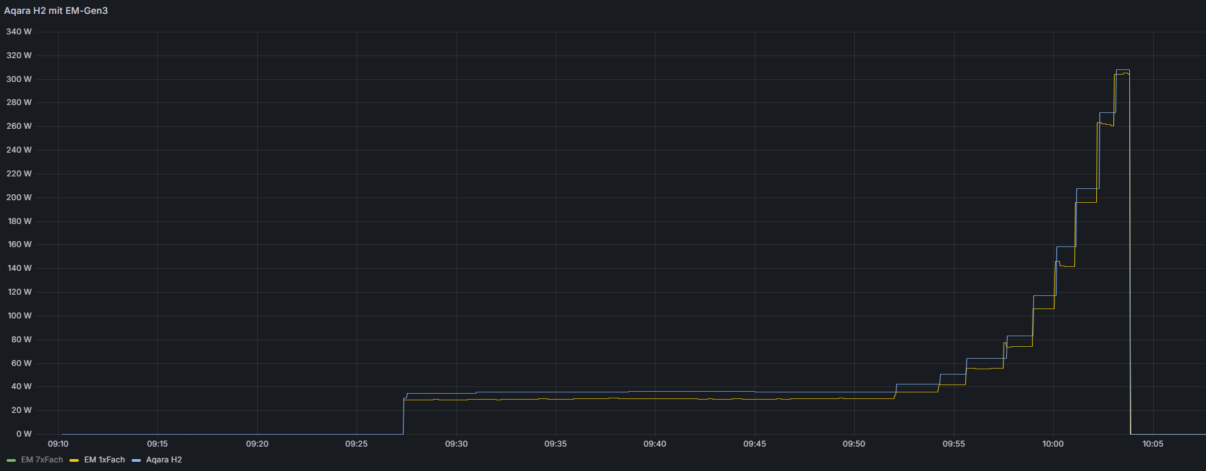Click the 260 W y-axis label

tap(19, 126)
